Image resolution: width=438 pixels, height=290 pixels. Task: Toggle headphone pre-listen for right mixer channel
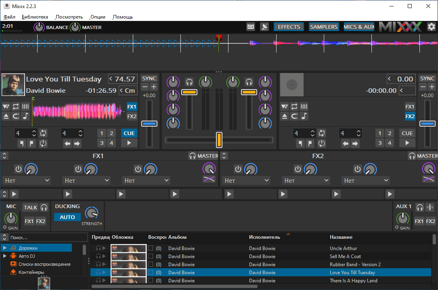(x=249, y=82)
